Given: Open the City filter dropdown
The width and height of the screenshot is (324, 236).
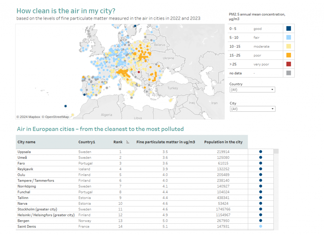Looking at the screenshot, I should tap(252, 109).
